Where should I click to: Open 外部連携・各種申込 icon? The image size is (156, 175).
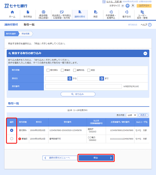pos(111,12)
